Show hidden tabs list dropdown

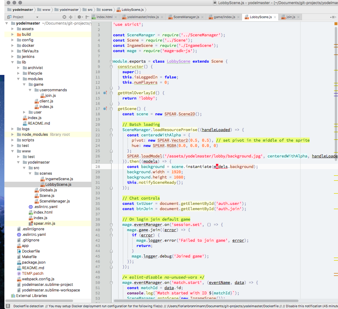pos(333,17)
